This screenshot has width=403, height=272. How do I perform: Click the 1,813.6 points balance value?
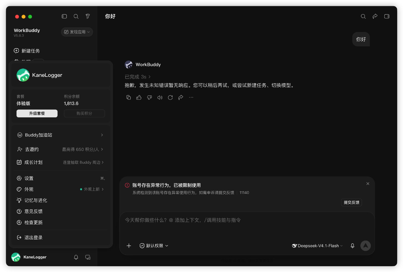point(71,104)
